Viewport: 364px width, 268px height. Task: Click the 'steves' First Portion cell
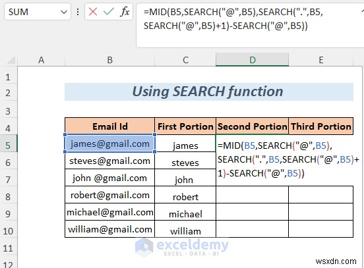pos(185,161)
